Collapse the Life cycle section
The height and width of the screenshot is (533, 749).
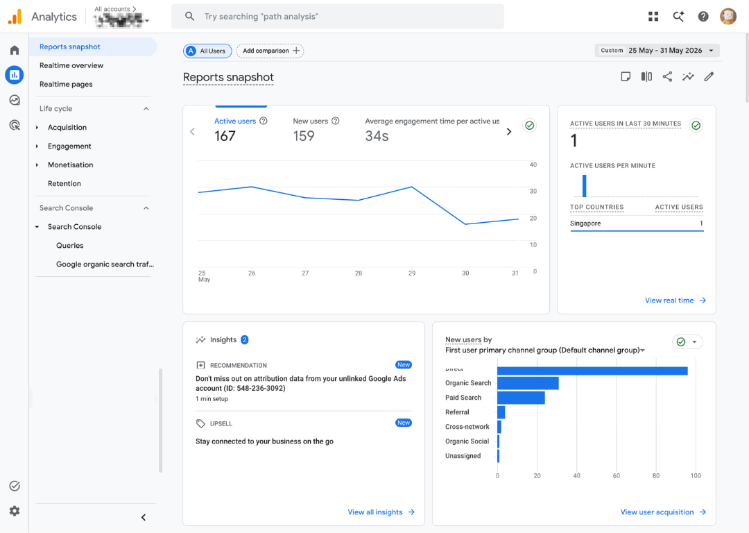146,108
